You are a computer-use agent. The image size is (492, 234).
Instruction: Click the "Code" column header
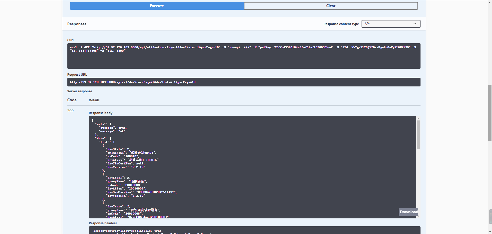click(x=72, y=100)
